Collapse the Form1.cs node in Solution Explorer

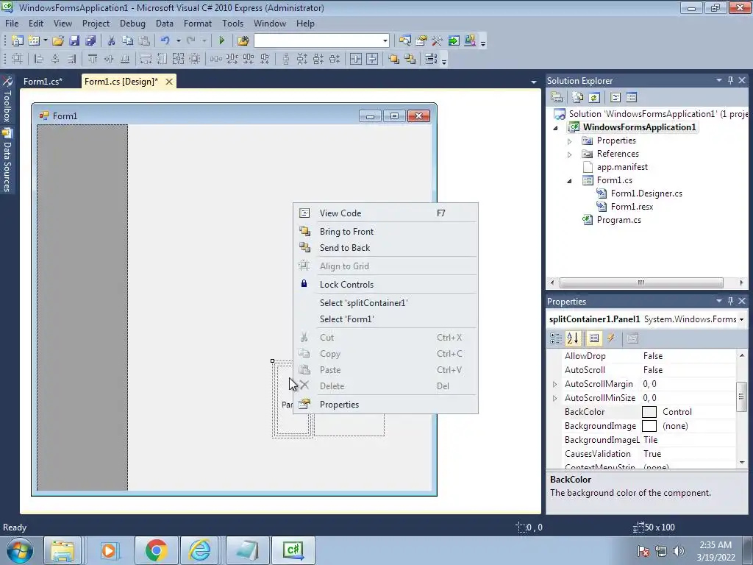click(570, 181)
